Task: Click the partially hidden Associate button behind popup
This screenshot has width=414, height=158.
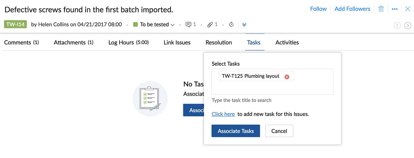Action: tap(193, 110)
